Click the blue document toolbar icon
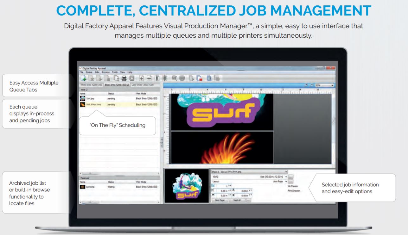This screenshot has height=235, width=408. click(x=209, y=78)
